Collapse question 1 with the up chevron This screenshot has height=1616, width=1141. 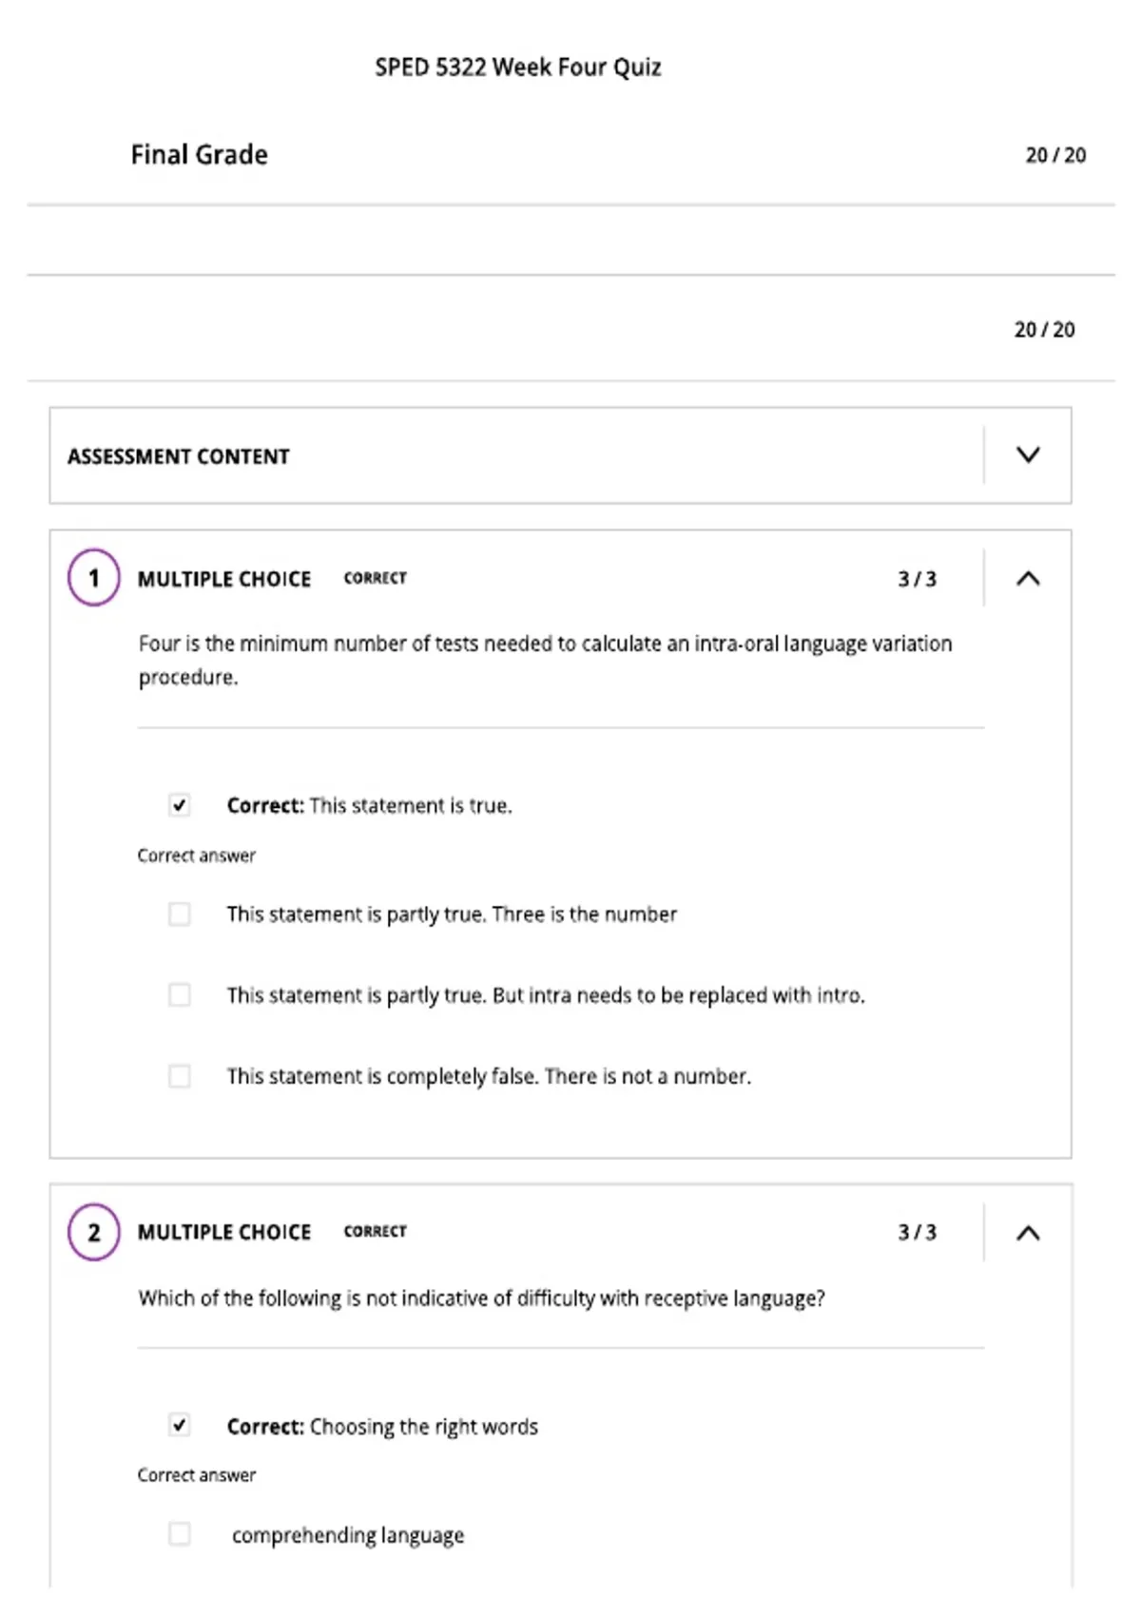1028,578
